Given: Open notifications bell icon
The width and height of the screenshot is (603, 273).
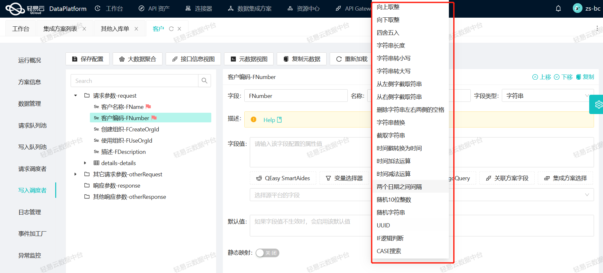Looking at the screenshot, I should tap(558, 9).
